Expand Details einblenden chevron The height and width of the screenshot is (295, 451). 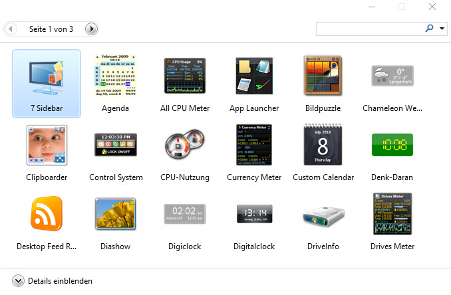(x=18, y=281)
